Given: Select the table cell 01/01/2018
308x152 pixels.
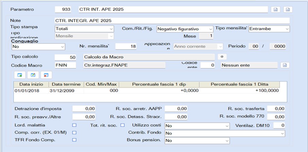Looking at the screenshot, I should pos(31,91).
